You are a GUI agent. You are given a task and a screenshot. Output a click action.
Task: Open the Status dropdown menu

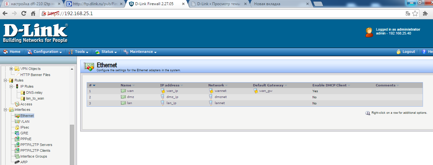[x=106, y=52]
